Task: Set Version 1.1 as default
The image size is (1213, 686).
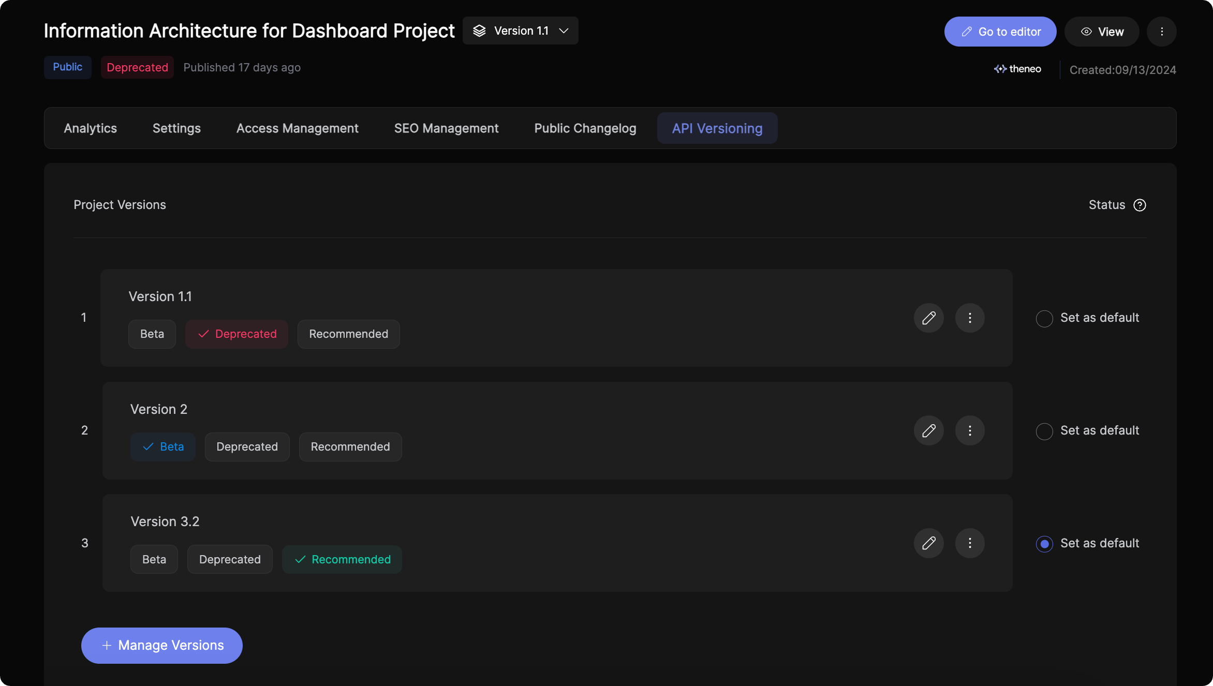Action: [x=1044, y=319]
